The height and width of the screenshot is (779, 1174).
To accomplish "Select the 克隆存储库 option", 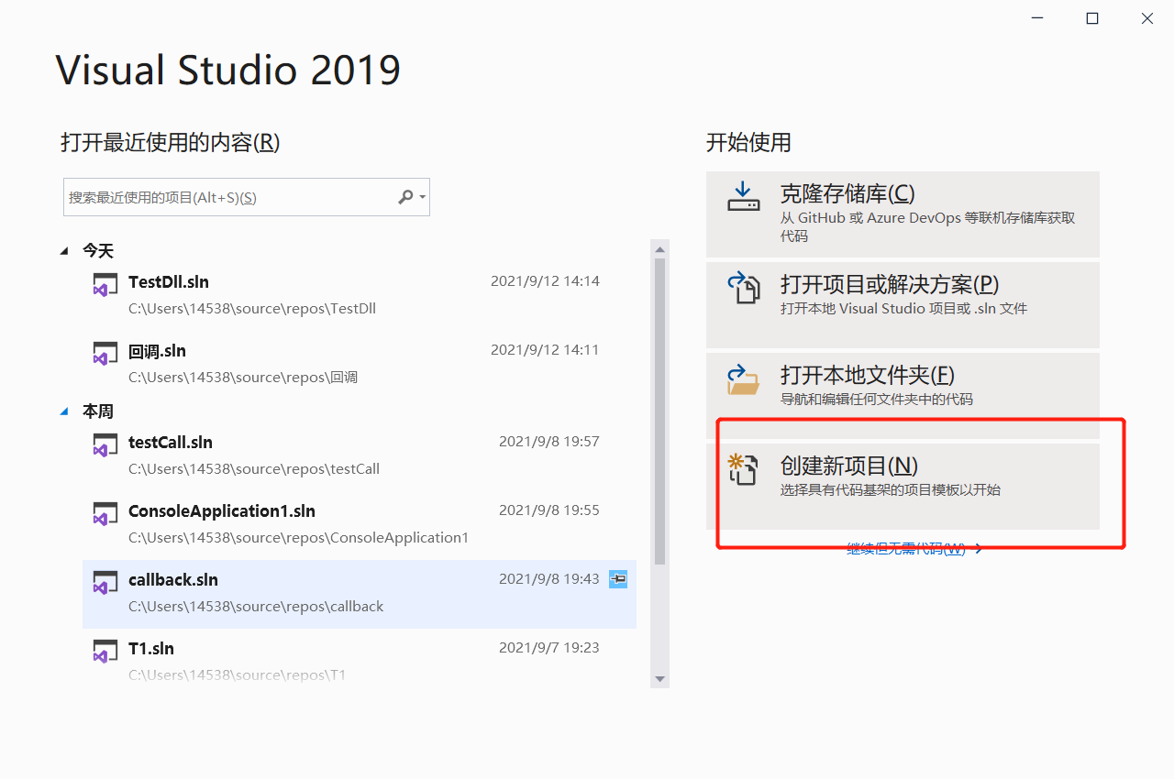I will (x=903, y=214).
